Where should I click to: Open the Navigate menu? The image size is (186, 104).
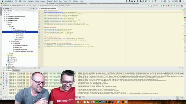pos(31,1)
